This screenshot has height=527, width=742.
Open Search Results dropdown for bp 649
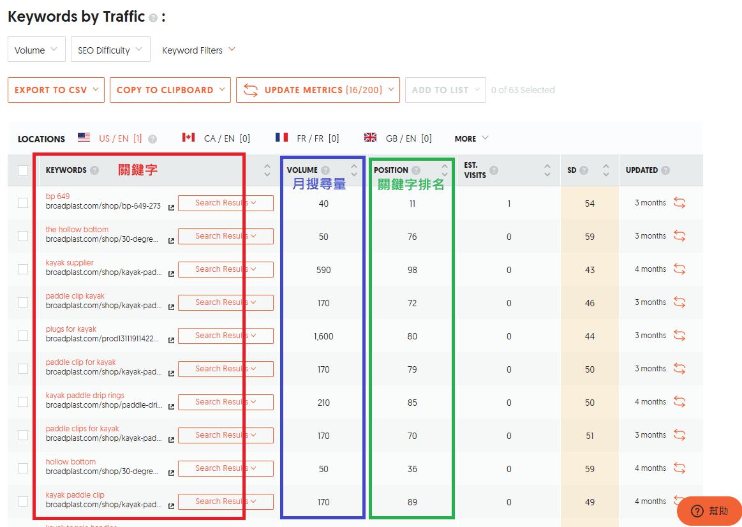(x=226, y=203)
